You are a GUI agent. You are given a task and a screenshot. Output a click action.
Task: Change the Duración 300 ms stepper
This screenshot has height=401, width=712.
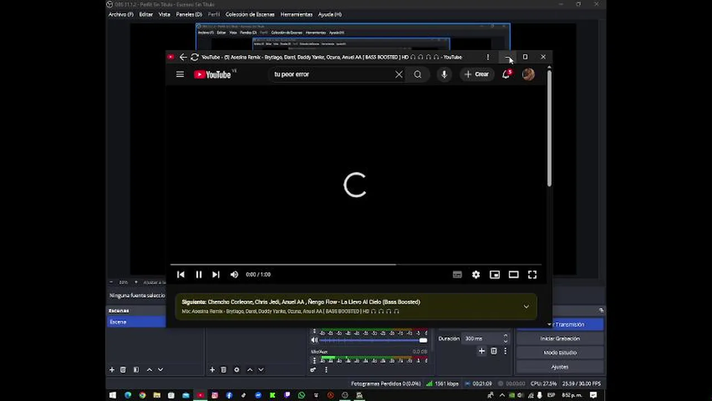505,339
